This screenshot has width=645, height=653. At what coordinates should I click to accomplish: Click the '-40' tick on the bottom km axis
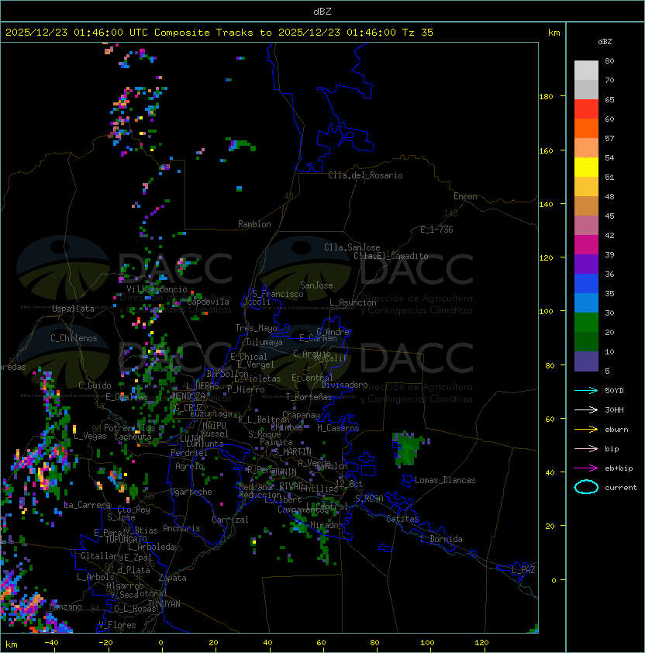[51, 643]
